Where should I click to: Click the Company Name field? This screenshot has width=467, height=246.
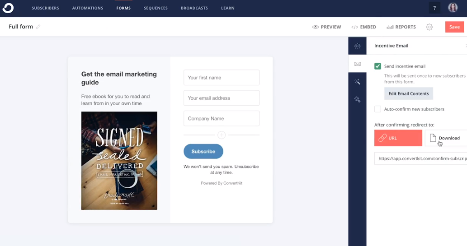pyautogui.click(x=221, y=118)
